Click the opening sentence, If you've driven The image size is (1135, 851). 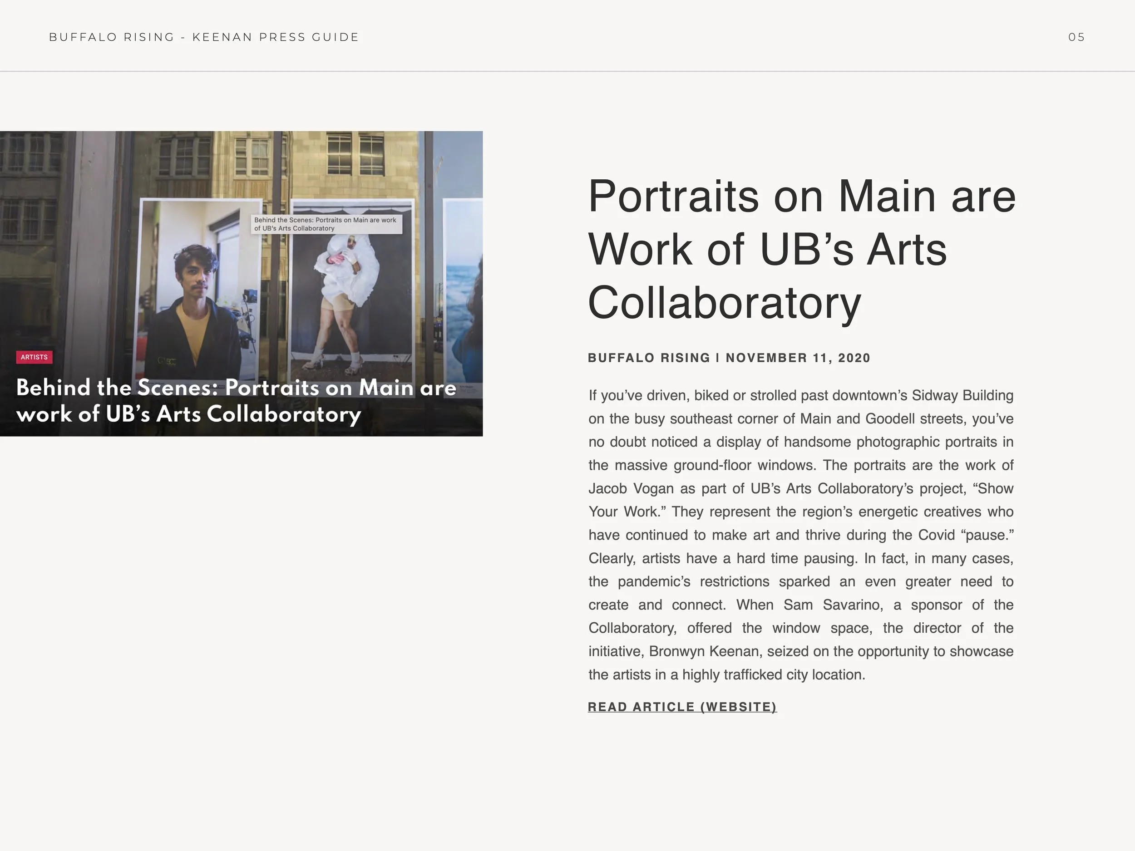[x=639, y=395]
